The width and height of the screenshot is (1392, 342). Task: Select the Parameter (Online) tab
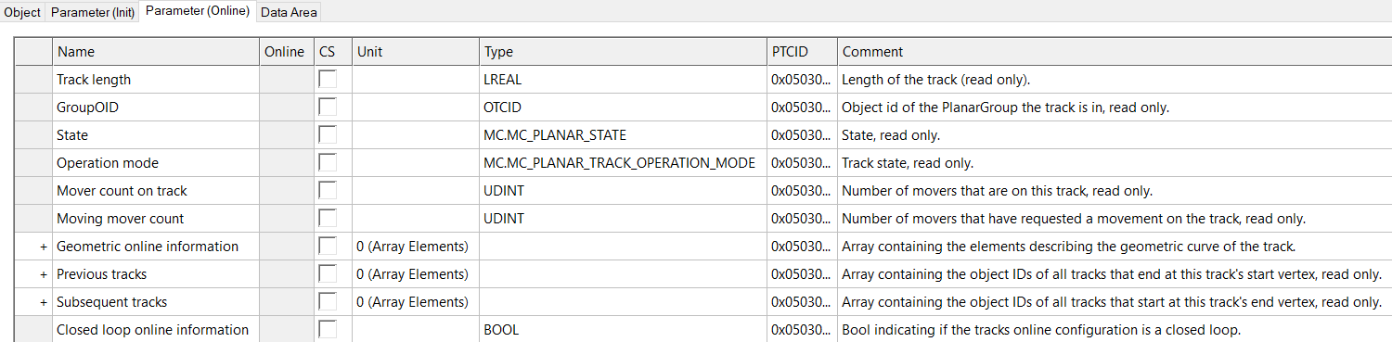198,11
